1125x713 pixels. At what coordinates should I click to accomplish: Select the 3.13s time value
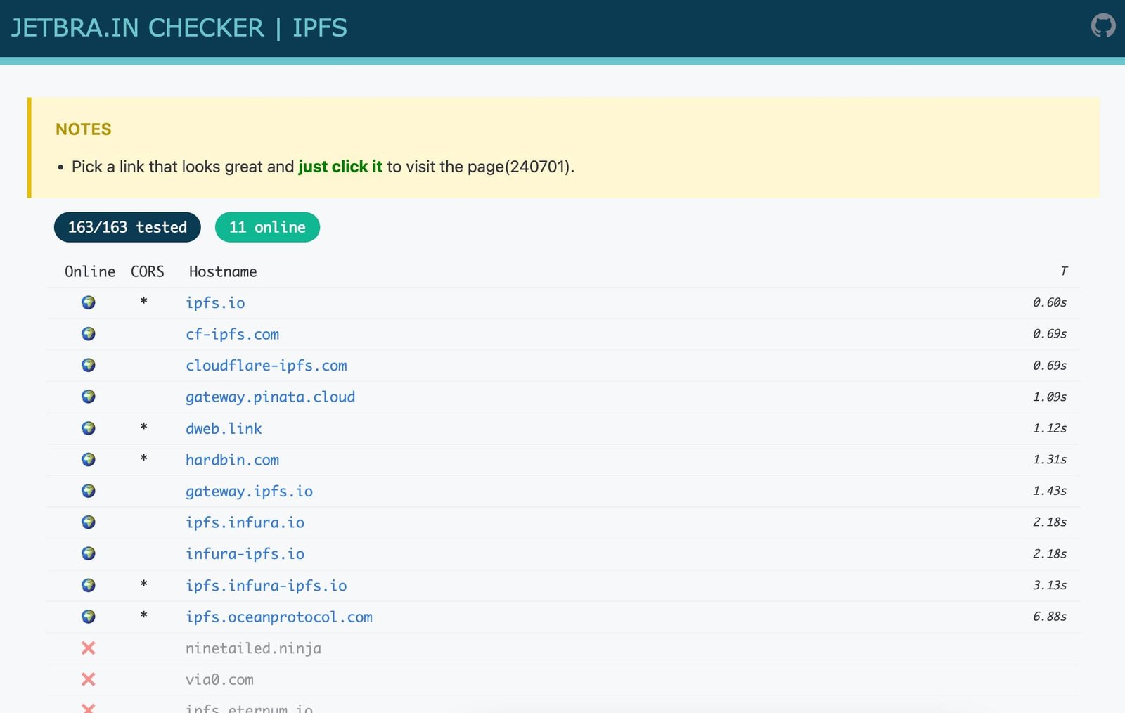(1049, 585)
